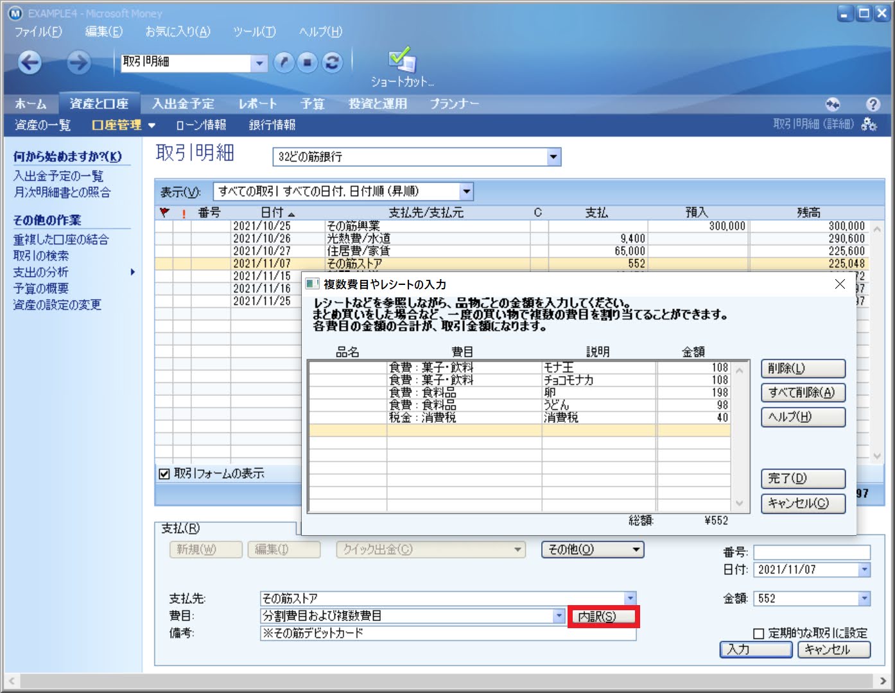Open the ショートカット shortcut icon
The image size is (895, 693).
(403, 67)
